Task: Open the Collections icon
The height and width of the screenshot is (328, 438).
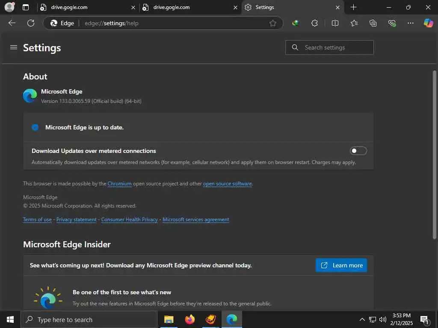Action: (x=373, y=23)
